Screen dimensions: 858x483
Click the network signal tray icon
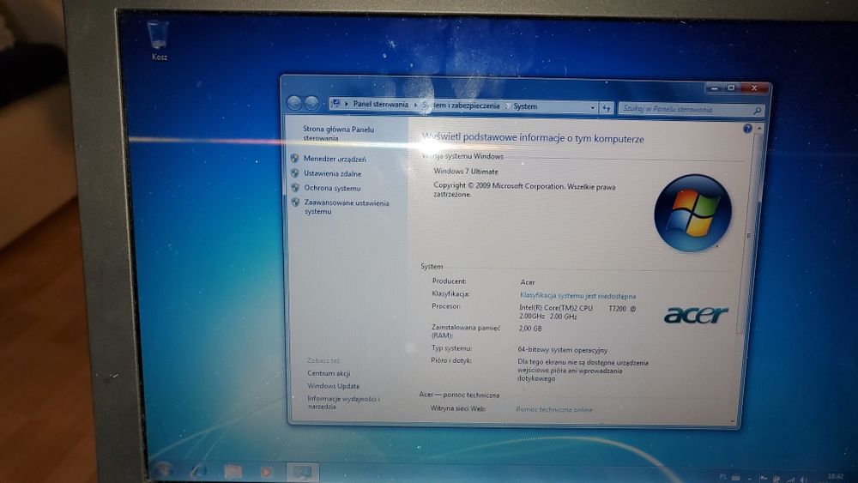[x=790, y=479]
